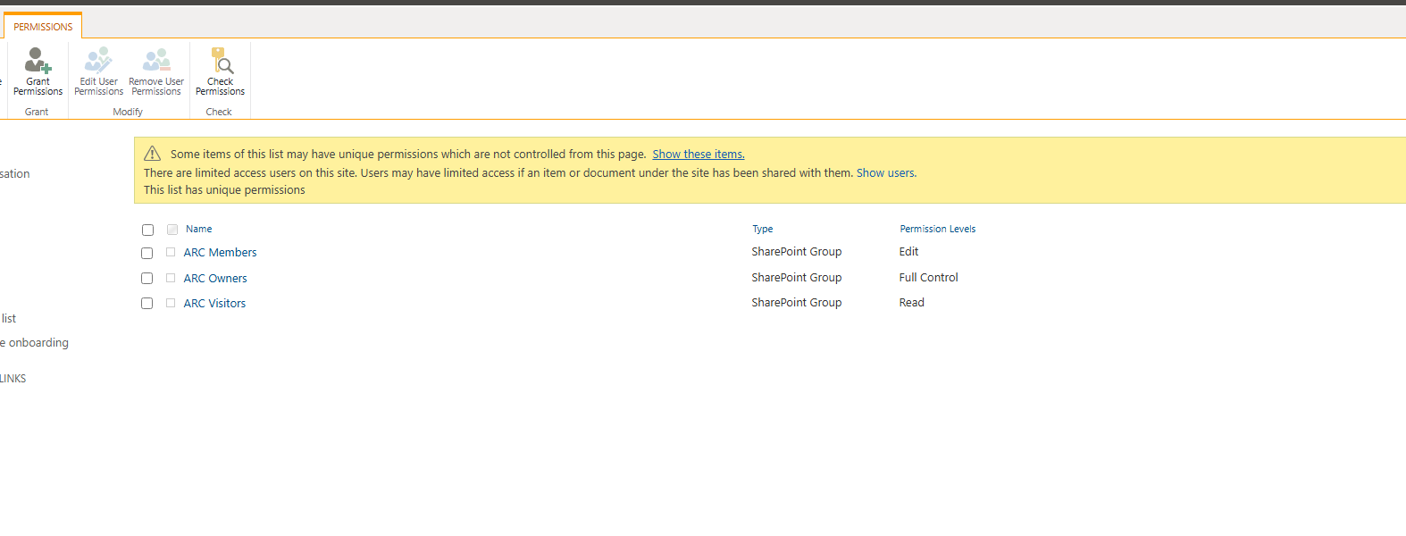Click the Edit User Permissions icon
Image resolution: width=1406 pixels, height=536 pixels.
[98, 61]
